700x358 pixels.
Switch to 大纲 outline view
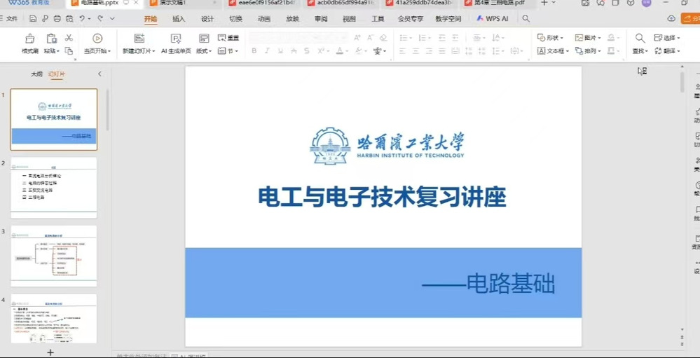pos(36,74)
